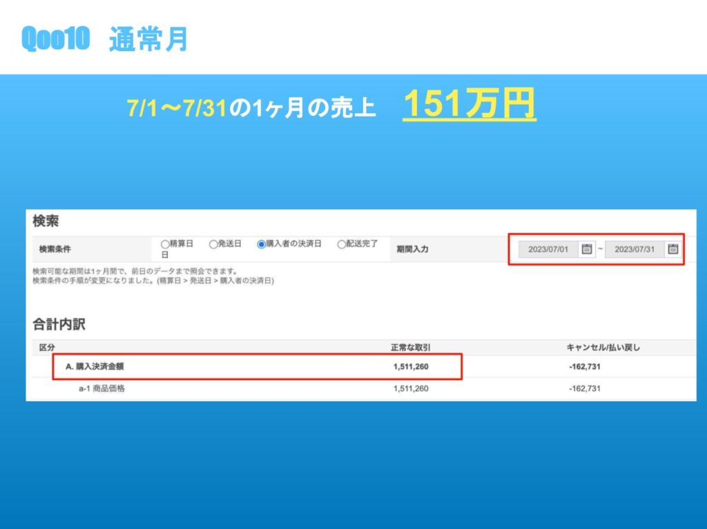The image size is (707, 529).
Task: Click the 通常月 slide title
Action: 148,40
